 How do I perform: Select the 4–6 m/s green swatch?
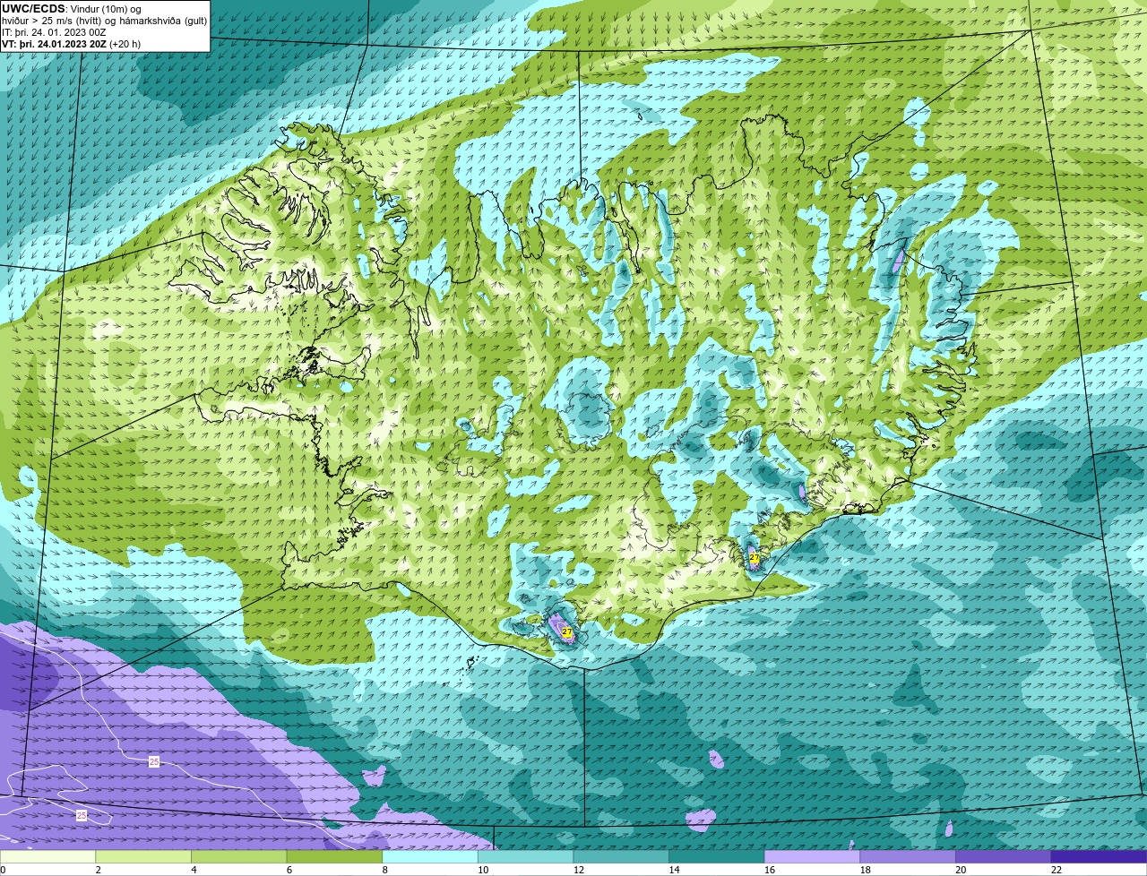[239, 856]
